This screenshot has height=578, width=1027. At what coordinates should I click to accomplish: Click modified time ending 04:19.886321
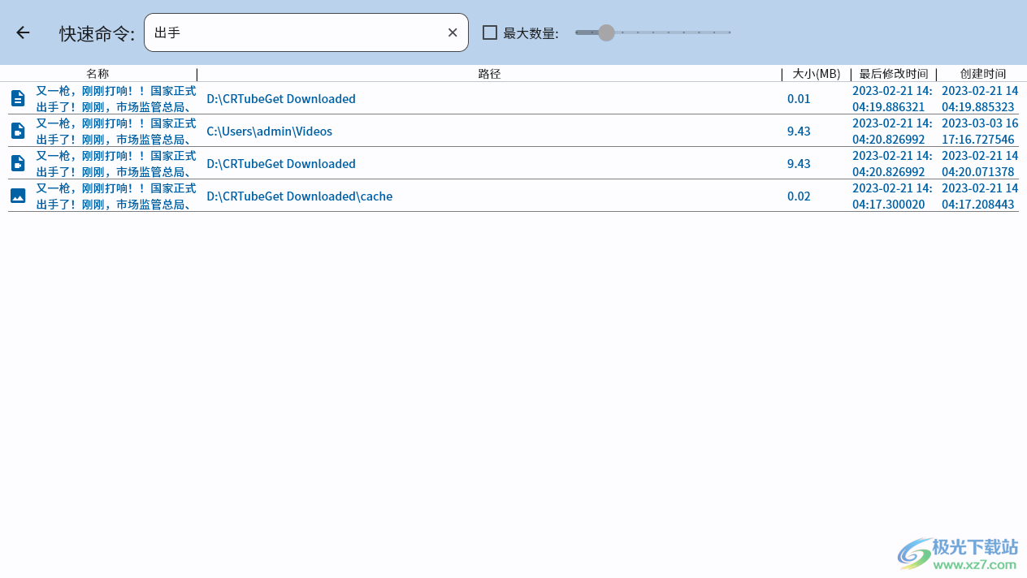pos(892,98)
